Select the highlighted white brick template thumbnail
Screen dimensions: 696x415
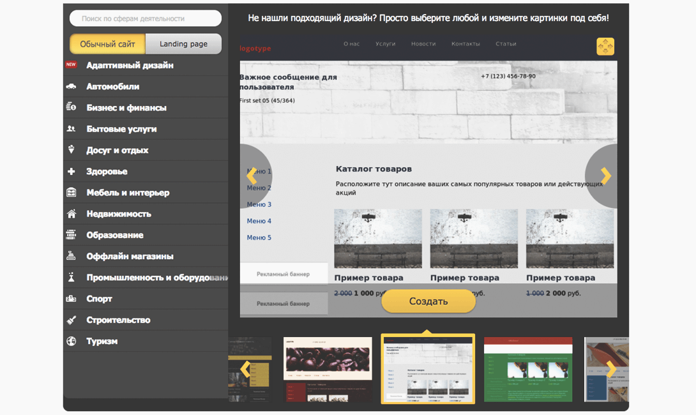pyautogui.click(x=428, y=369)
